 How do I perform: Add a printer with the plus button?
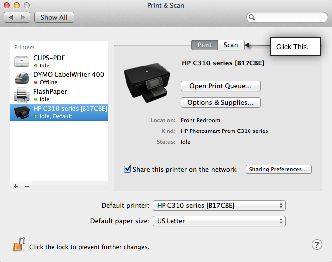click(16, 186)
